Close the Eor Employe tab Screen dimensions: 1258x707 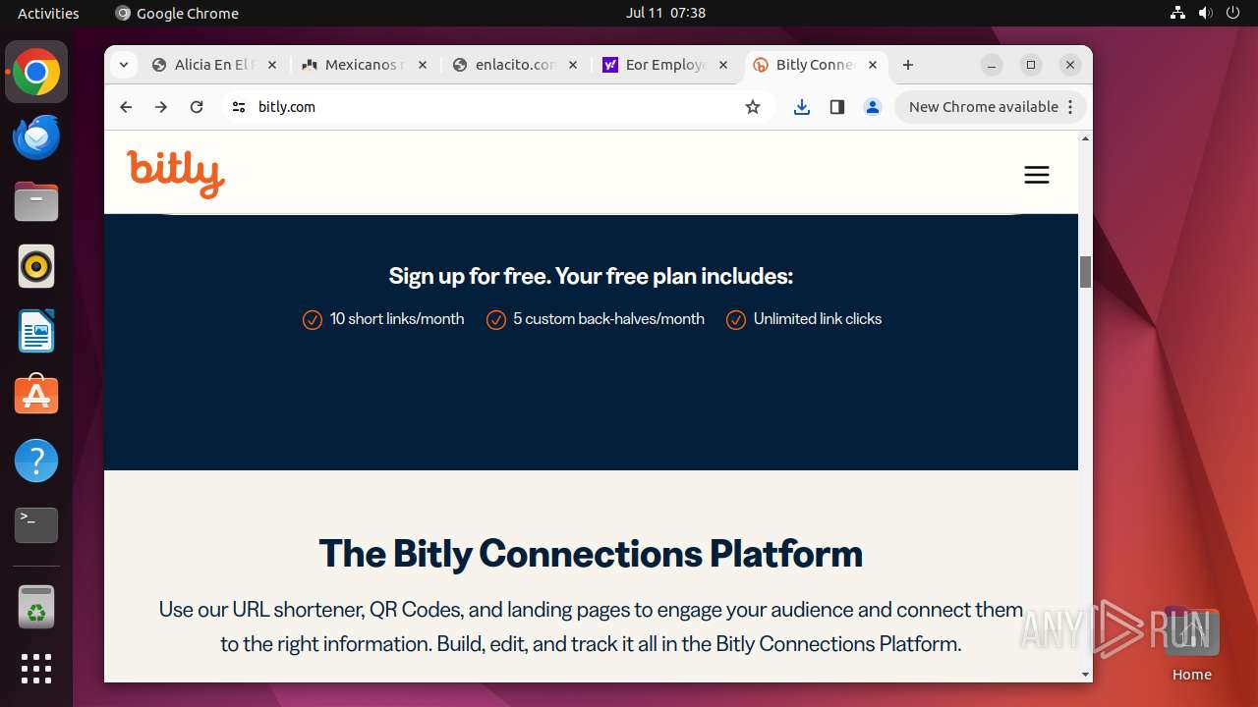723,65
